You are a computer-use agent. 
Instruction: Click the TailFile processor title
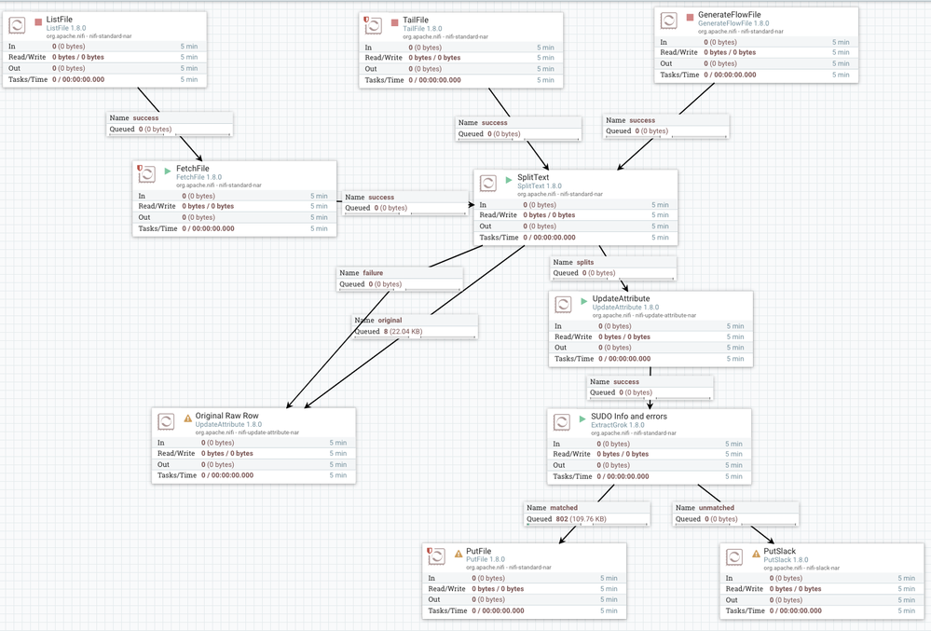click(x=416, y=21)
